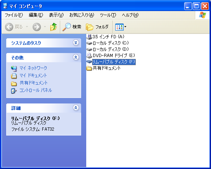Image resolution: width=211 pixels, height=169 pixels.
Task: Select the 共有ドキュメント label in file list
Action: point(106,68)
